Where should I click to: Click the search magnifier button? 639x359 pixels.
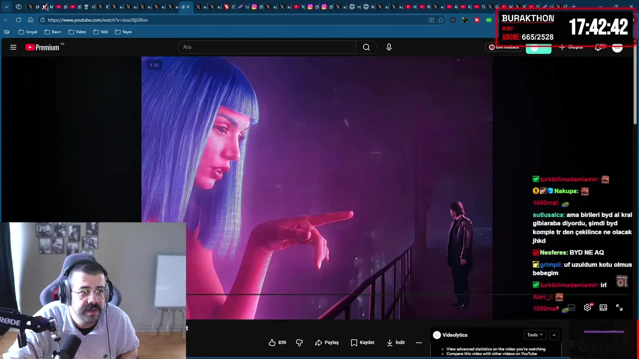366,47
